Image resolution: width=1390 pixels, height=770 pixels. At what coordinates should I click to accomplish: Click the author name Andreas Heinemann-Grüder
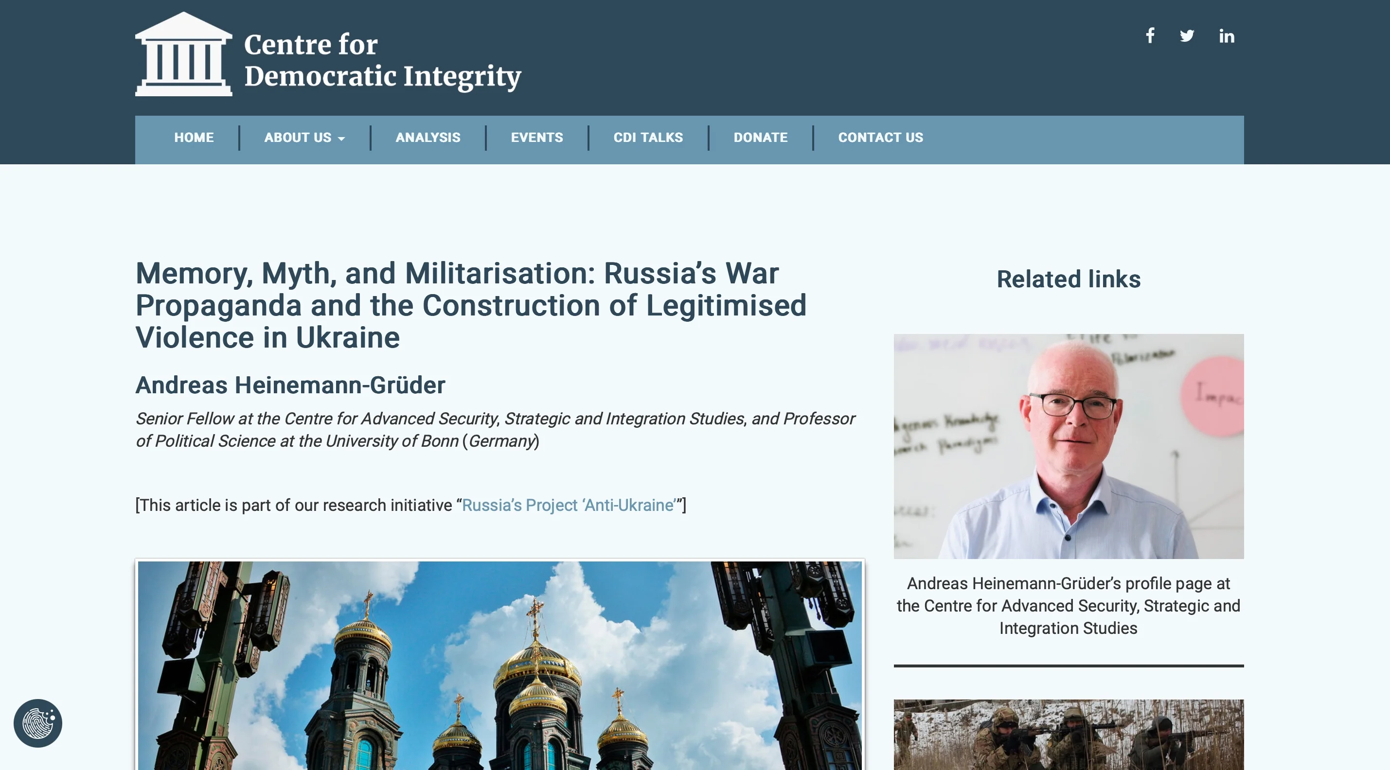click(x=291, y=385)
